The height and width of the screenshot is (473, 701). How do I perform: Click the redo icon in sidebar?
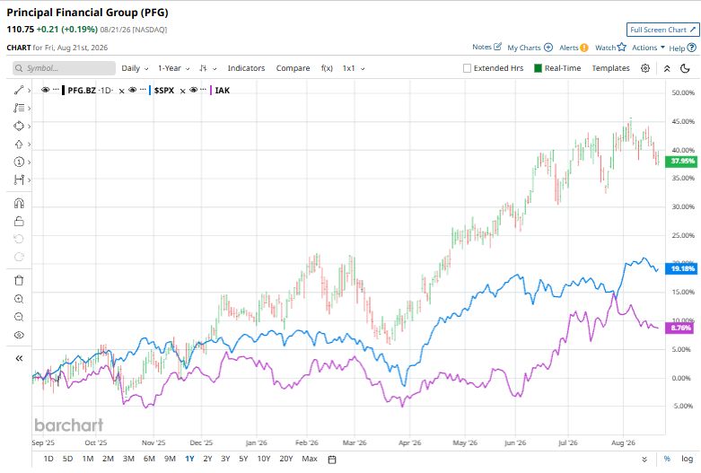click(x=19, y=257)
